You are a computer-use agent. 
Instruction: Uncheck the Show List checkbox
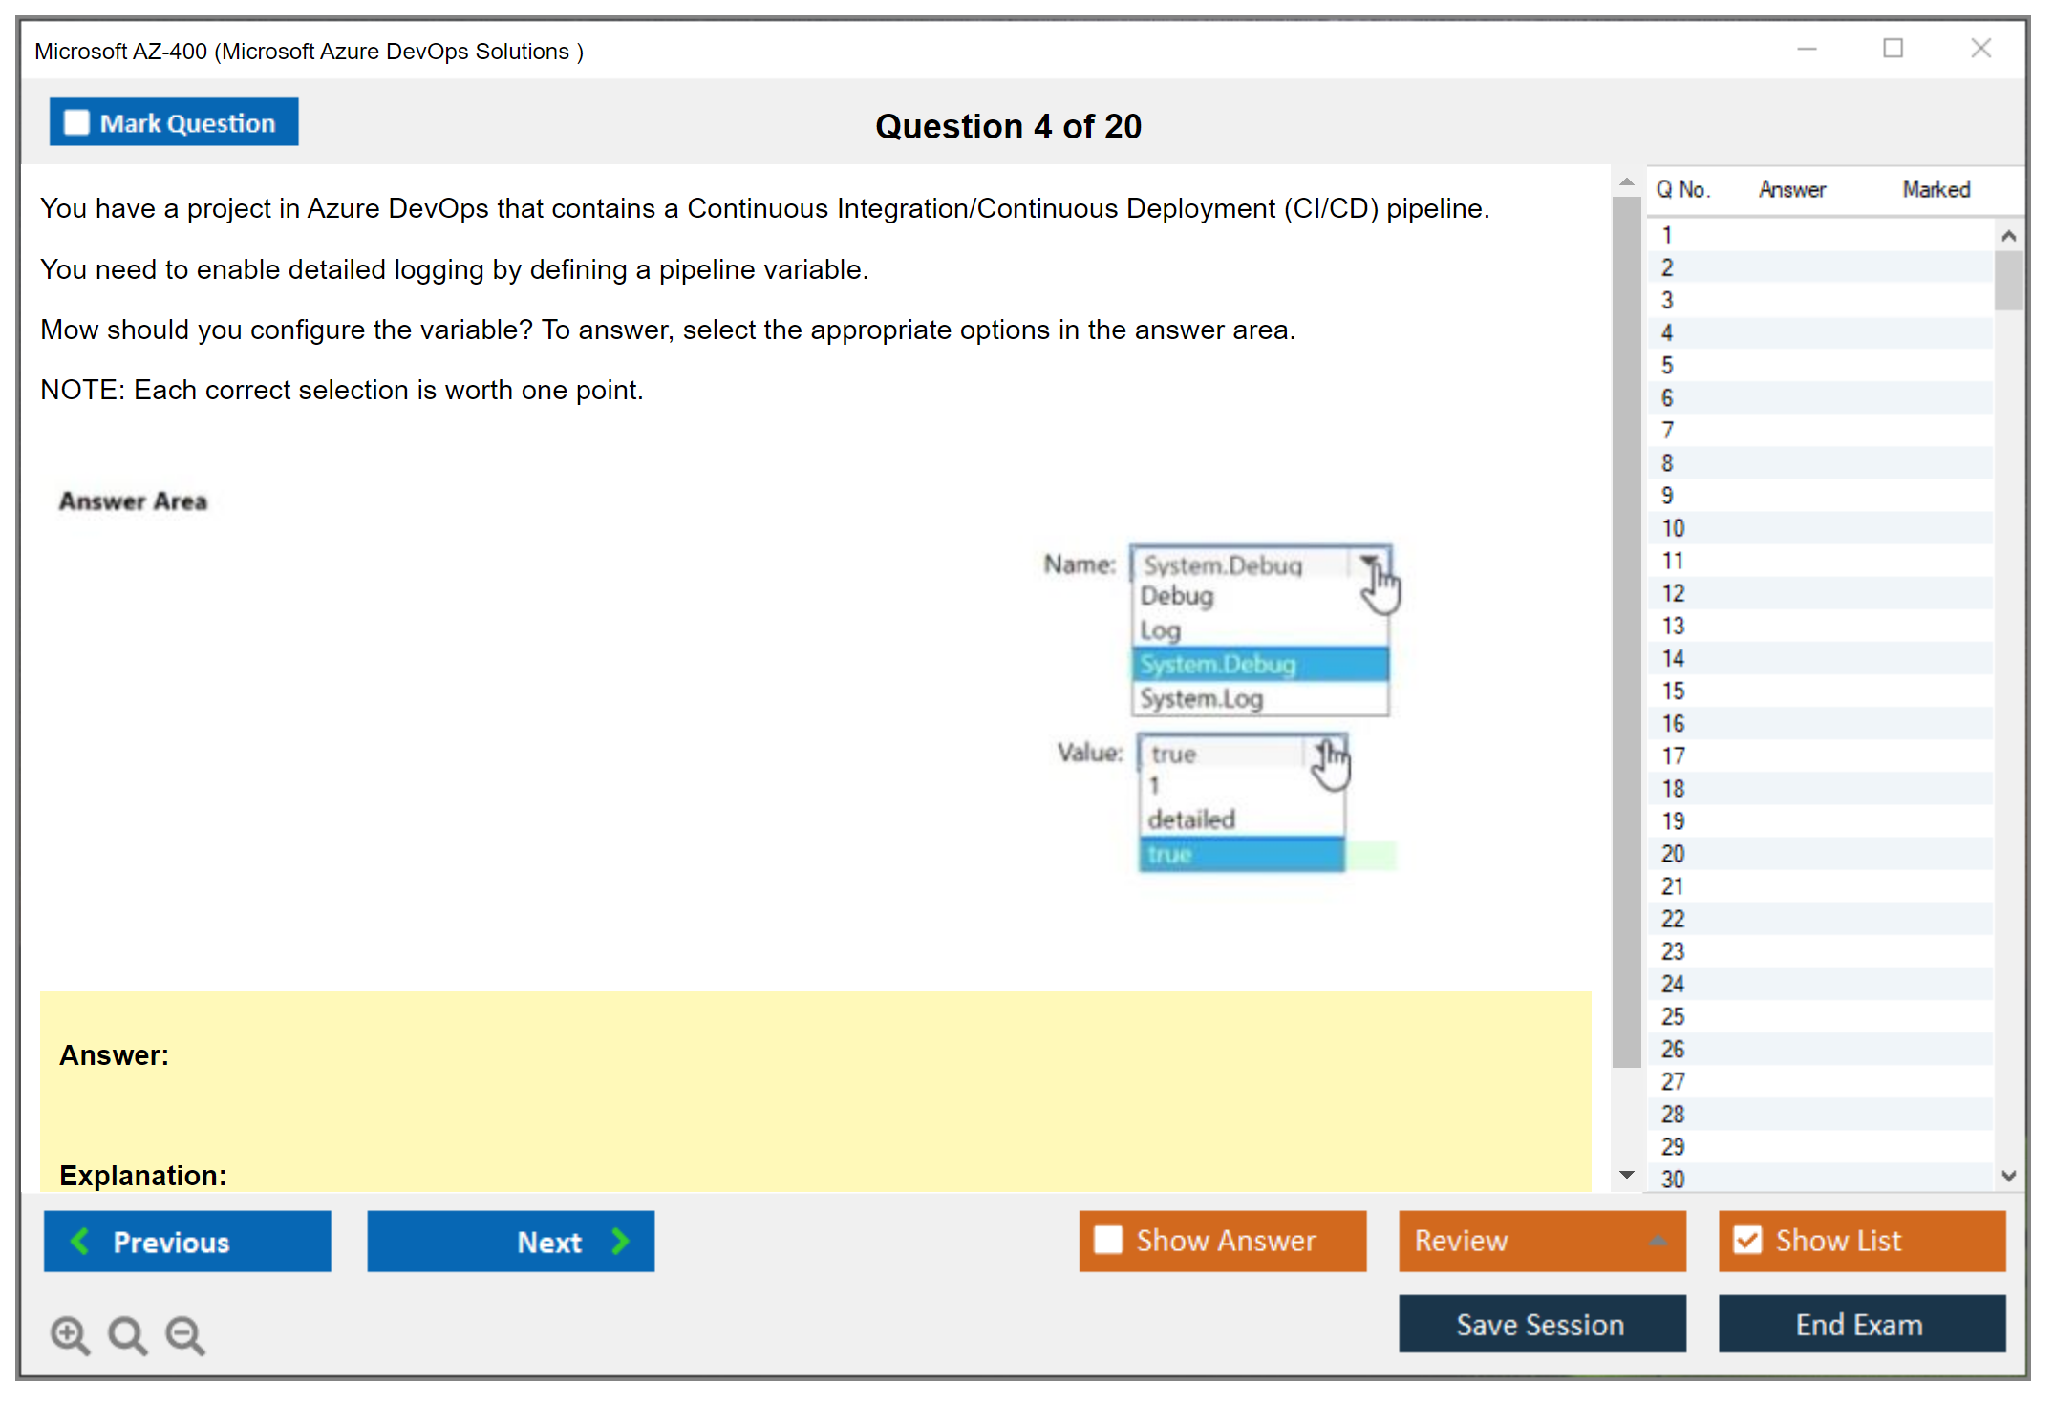(x=1747, y=1240)
